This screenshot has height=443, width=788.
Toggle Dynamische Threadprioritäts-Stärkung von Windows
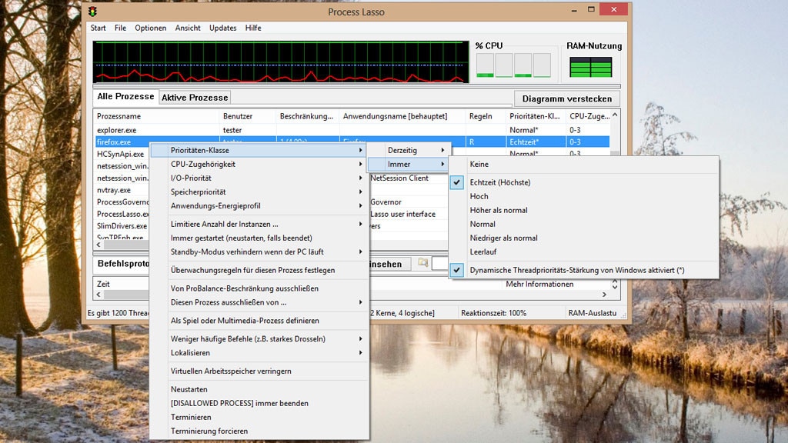point(576,270)
